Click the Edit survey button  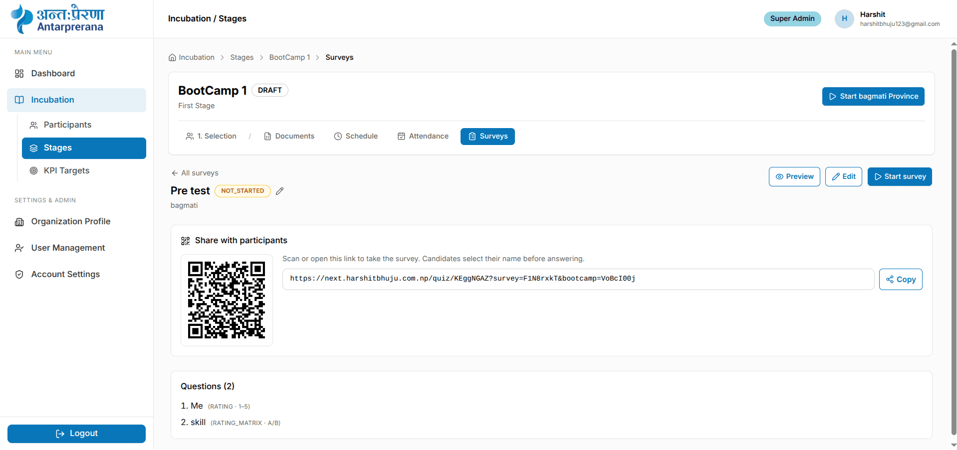pos(843,176)
